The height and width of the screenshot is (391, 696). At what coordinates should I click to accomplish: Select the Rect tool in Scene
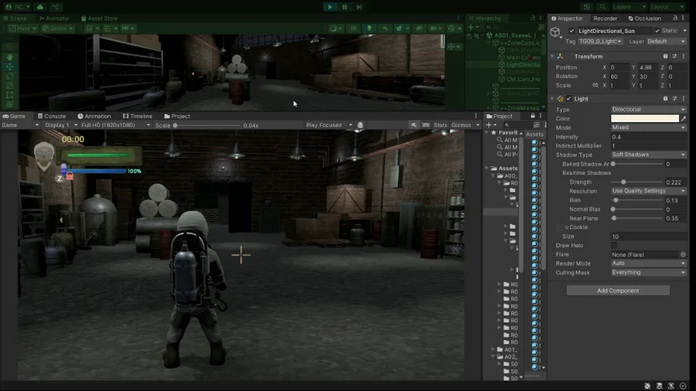coord(10,95)
